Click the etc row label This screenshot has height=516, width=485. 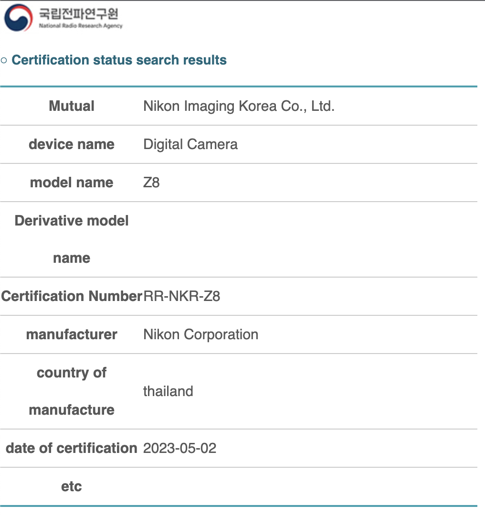coord(72,486)
